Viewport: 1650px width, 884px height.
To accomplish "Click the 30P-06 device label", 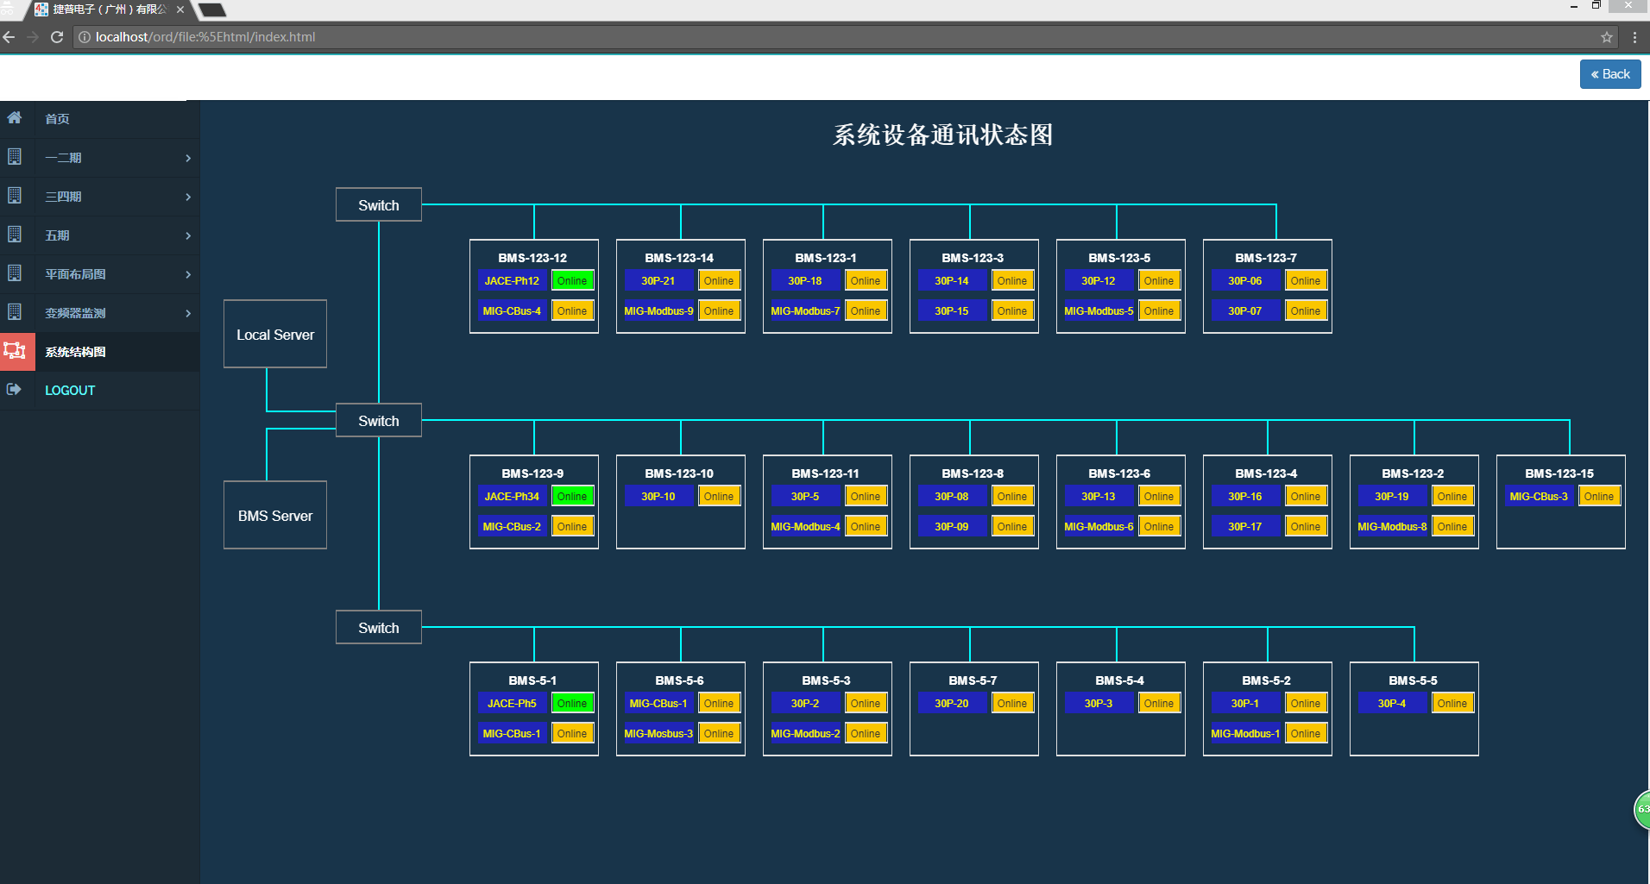I will [1245, 281].
